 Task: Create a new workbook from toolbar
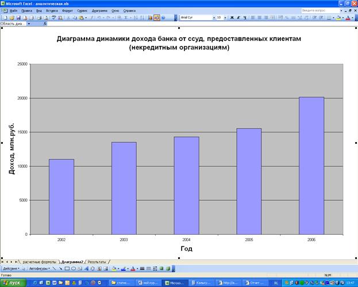click(x=5, y=18)
